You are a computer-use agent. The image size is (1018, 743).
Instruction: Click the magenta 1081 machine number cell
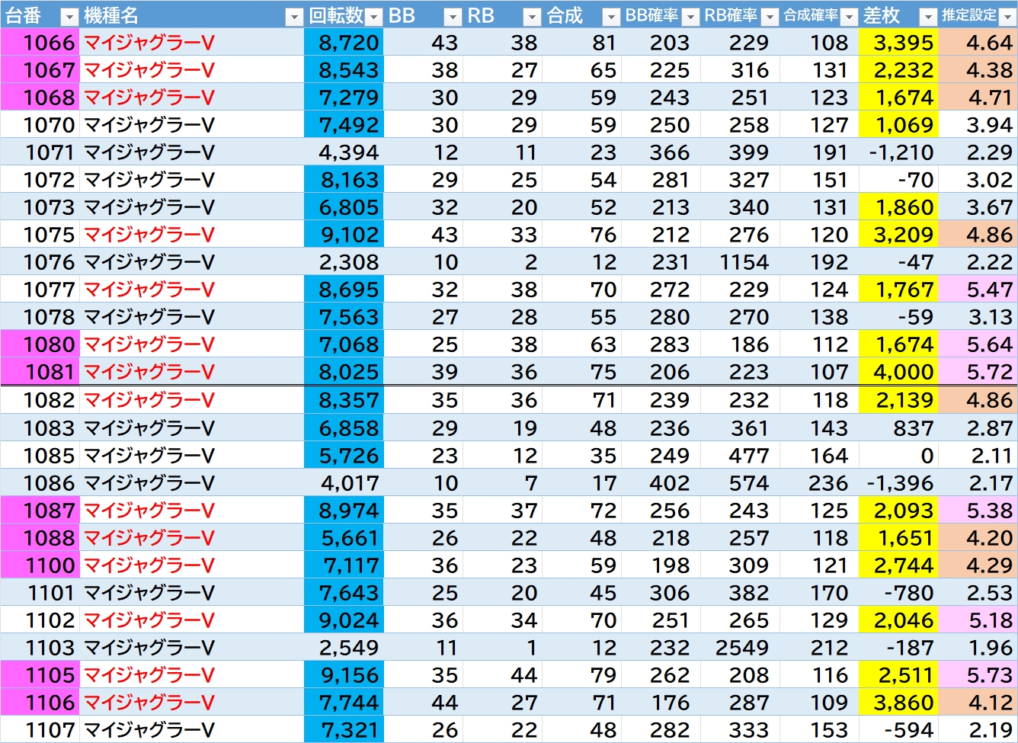(x=40, y=372)
